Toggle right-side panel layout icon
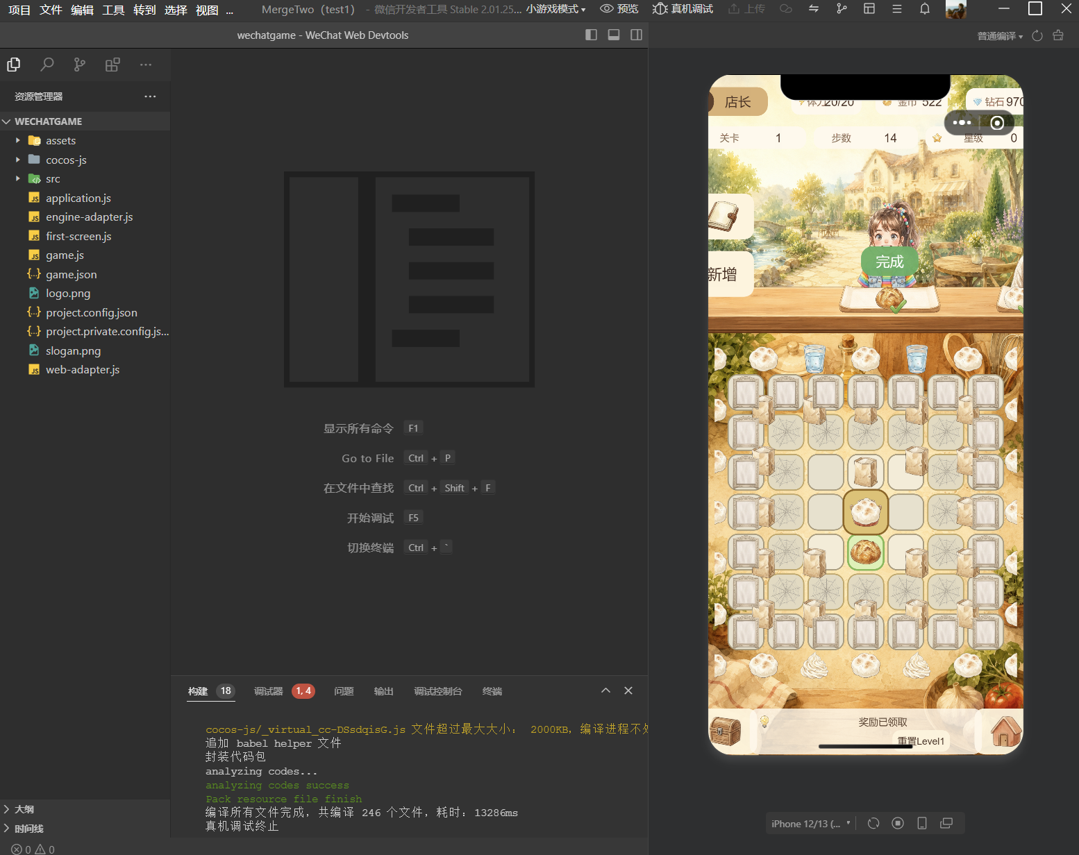This screenshot has height=855, width=1079. click(636, 35)
